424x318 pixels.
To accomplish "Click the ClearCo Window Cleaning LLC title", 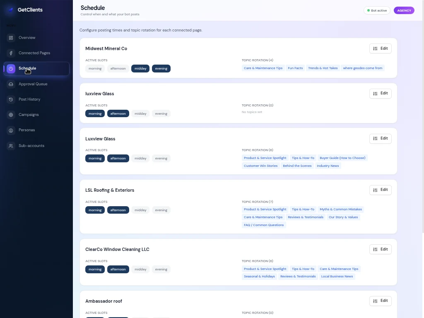I will tap(117, 249).
